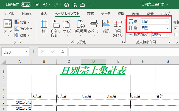Select the column D header
This screenshot has height=111, width=179.
(93, 61)
